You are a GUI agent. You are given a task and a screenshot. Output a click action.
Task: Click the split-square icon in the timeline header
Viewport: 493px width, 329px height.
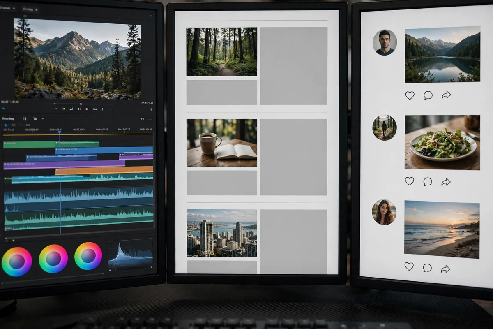click(142, 119)
